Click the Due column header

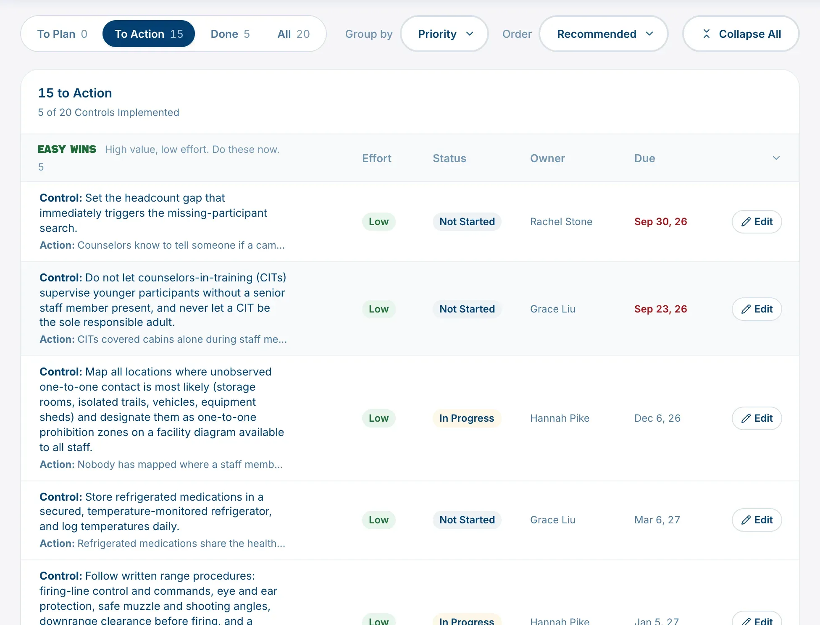coord(645,158)
